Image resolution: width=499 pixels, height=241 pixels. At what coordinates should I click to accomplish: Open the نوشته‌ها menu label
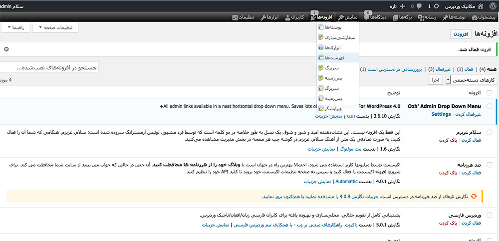pyautogui.click(x=457, y=17)
